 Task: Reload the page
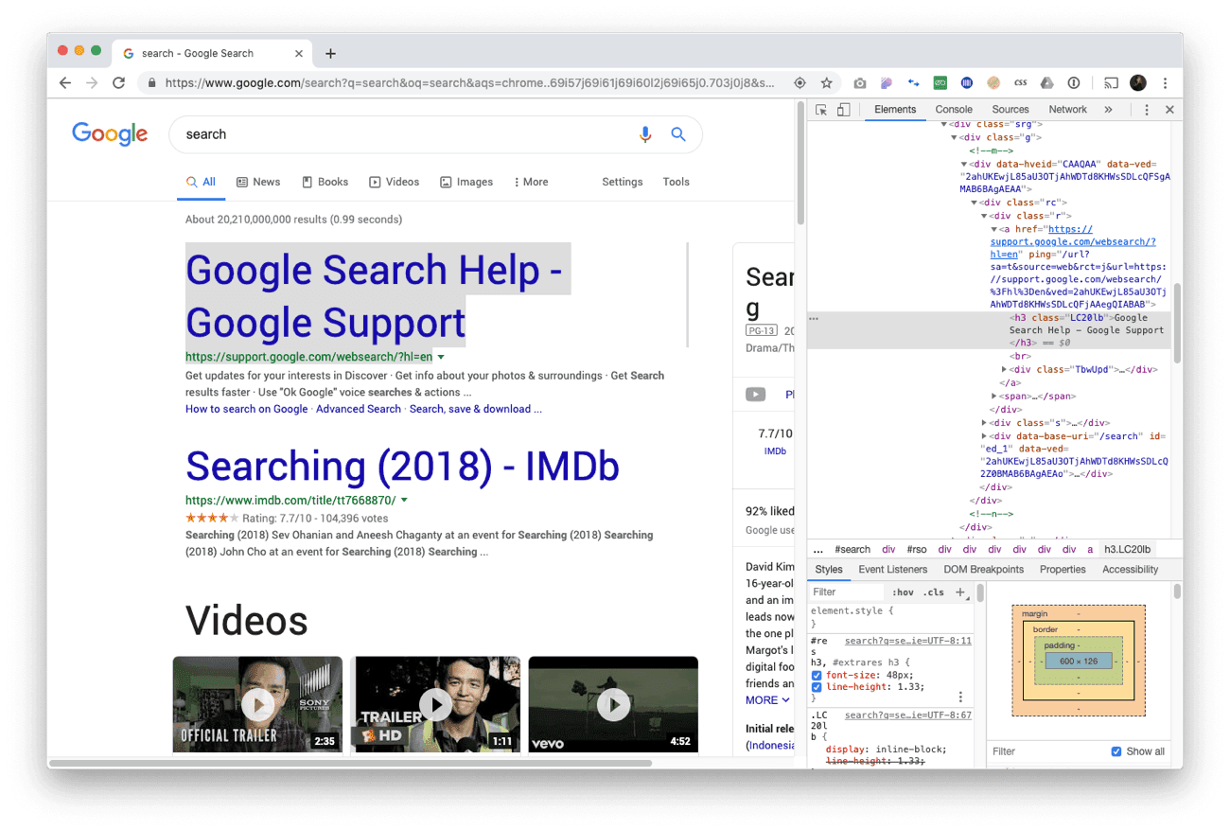[118, 83]
